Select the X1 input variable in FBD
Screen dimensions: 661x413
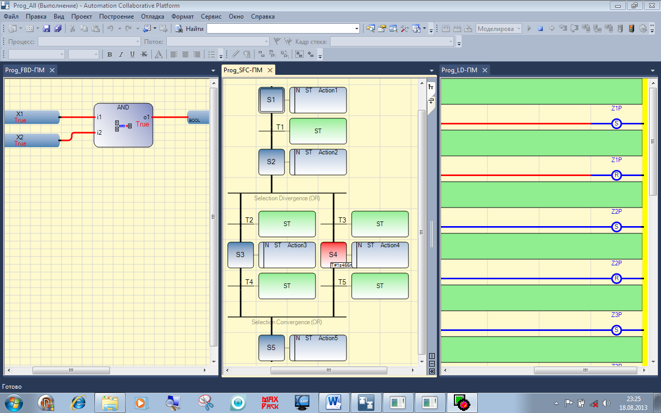(x=32, y=117)
